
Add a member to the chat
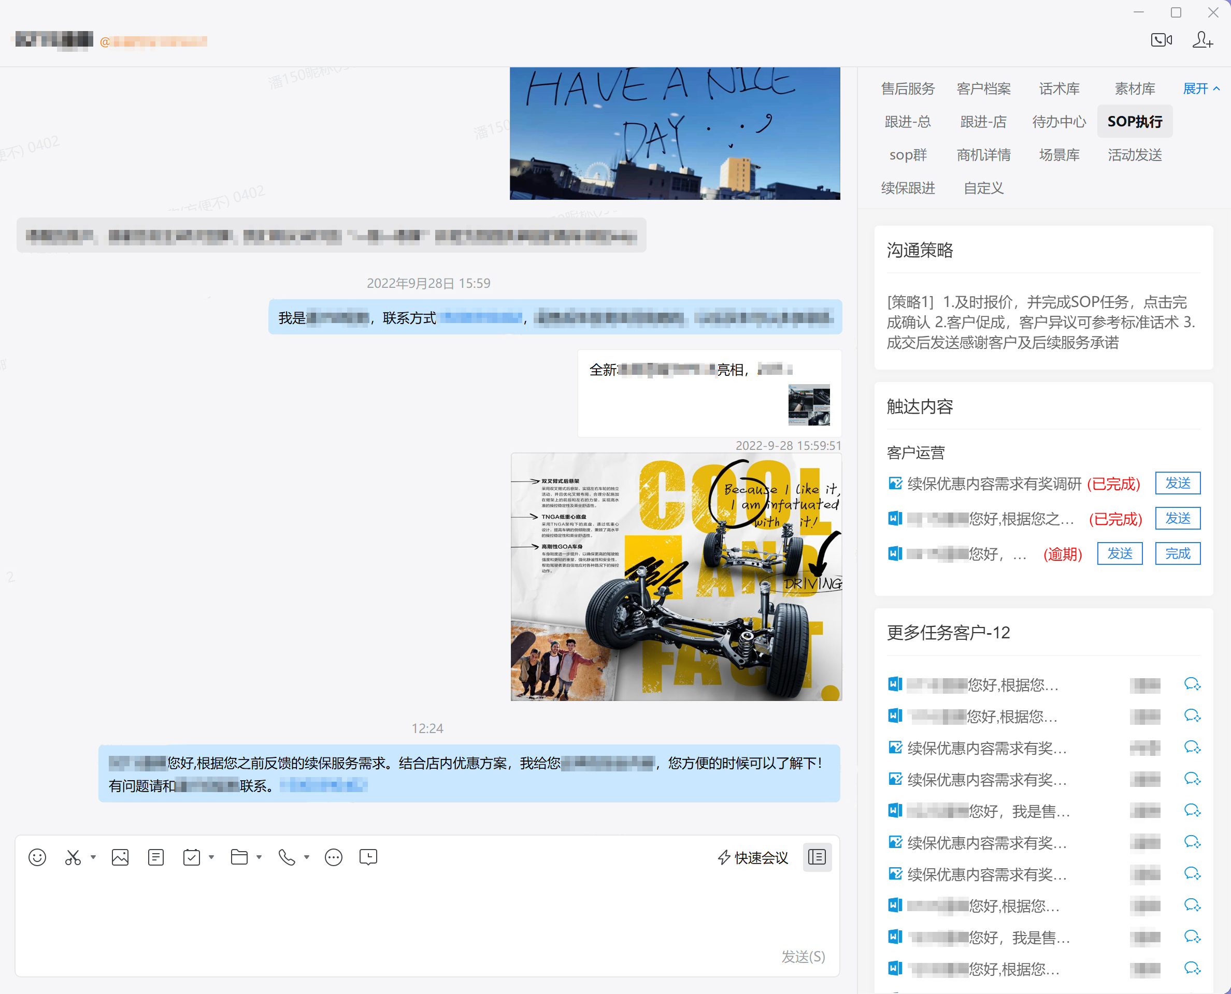coord(1203,40)
